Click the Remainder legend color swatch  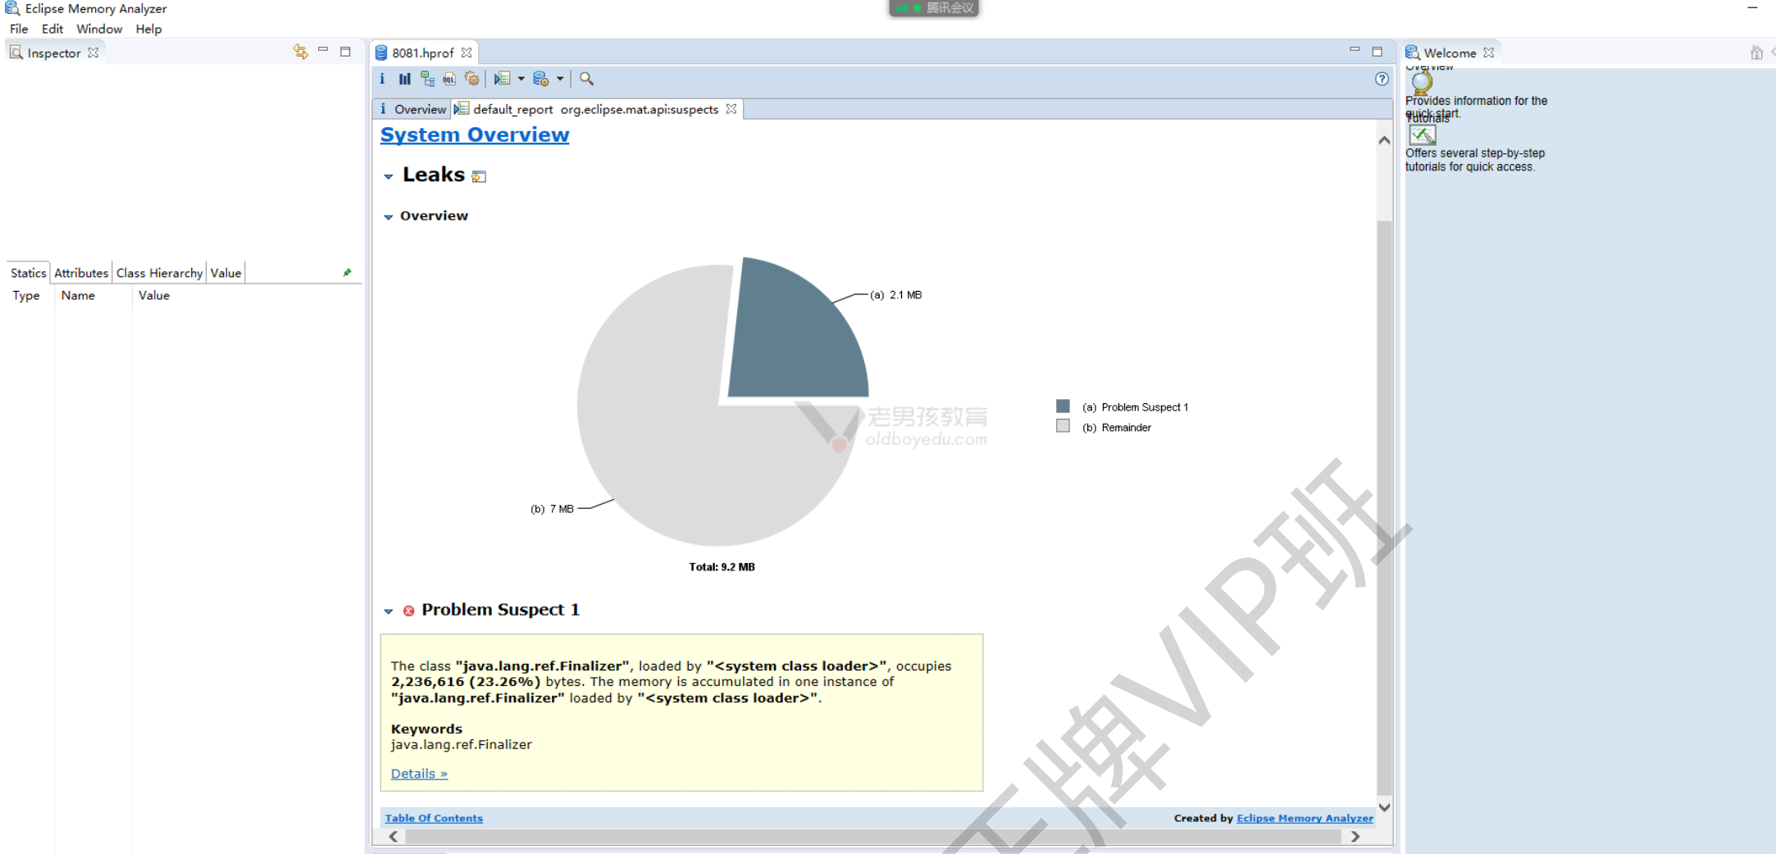pos(1063,426)
